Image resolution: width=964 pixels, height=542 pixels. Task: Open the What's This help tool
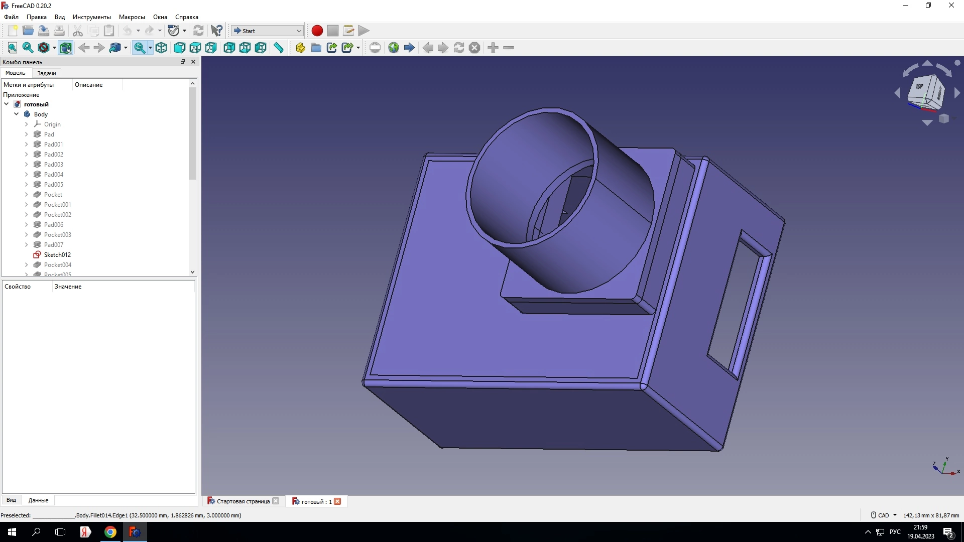click(x=216, y=31)
